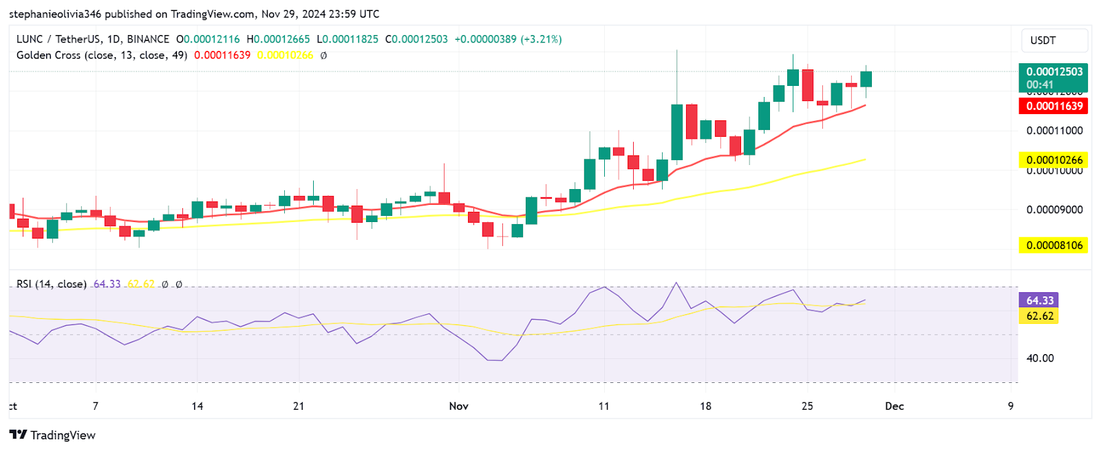Click the red 0.00011639 price axis tag

point(1054,106)
